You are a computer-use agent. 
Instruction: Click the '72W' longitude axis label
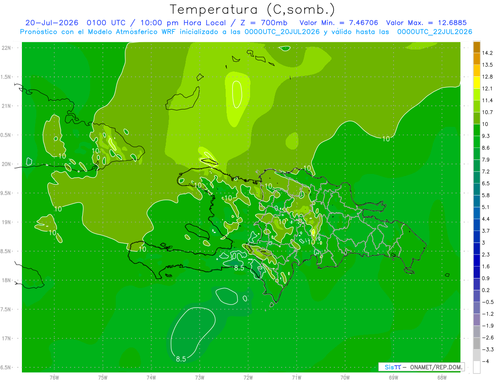[x=248, y=378]
